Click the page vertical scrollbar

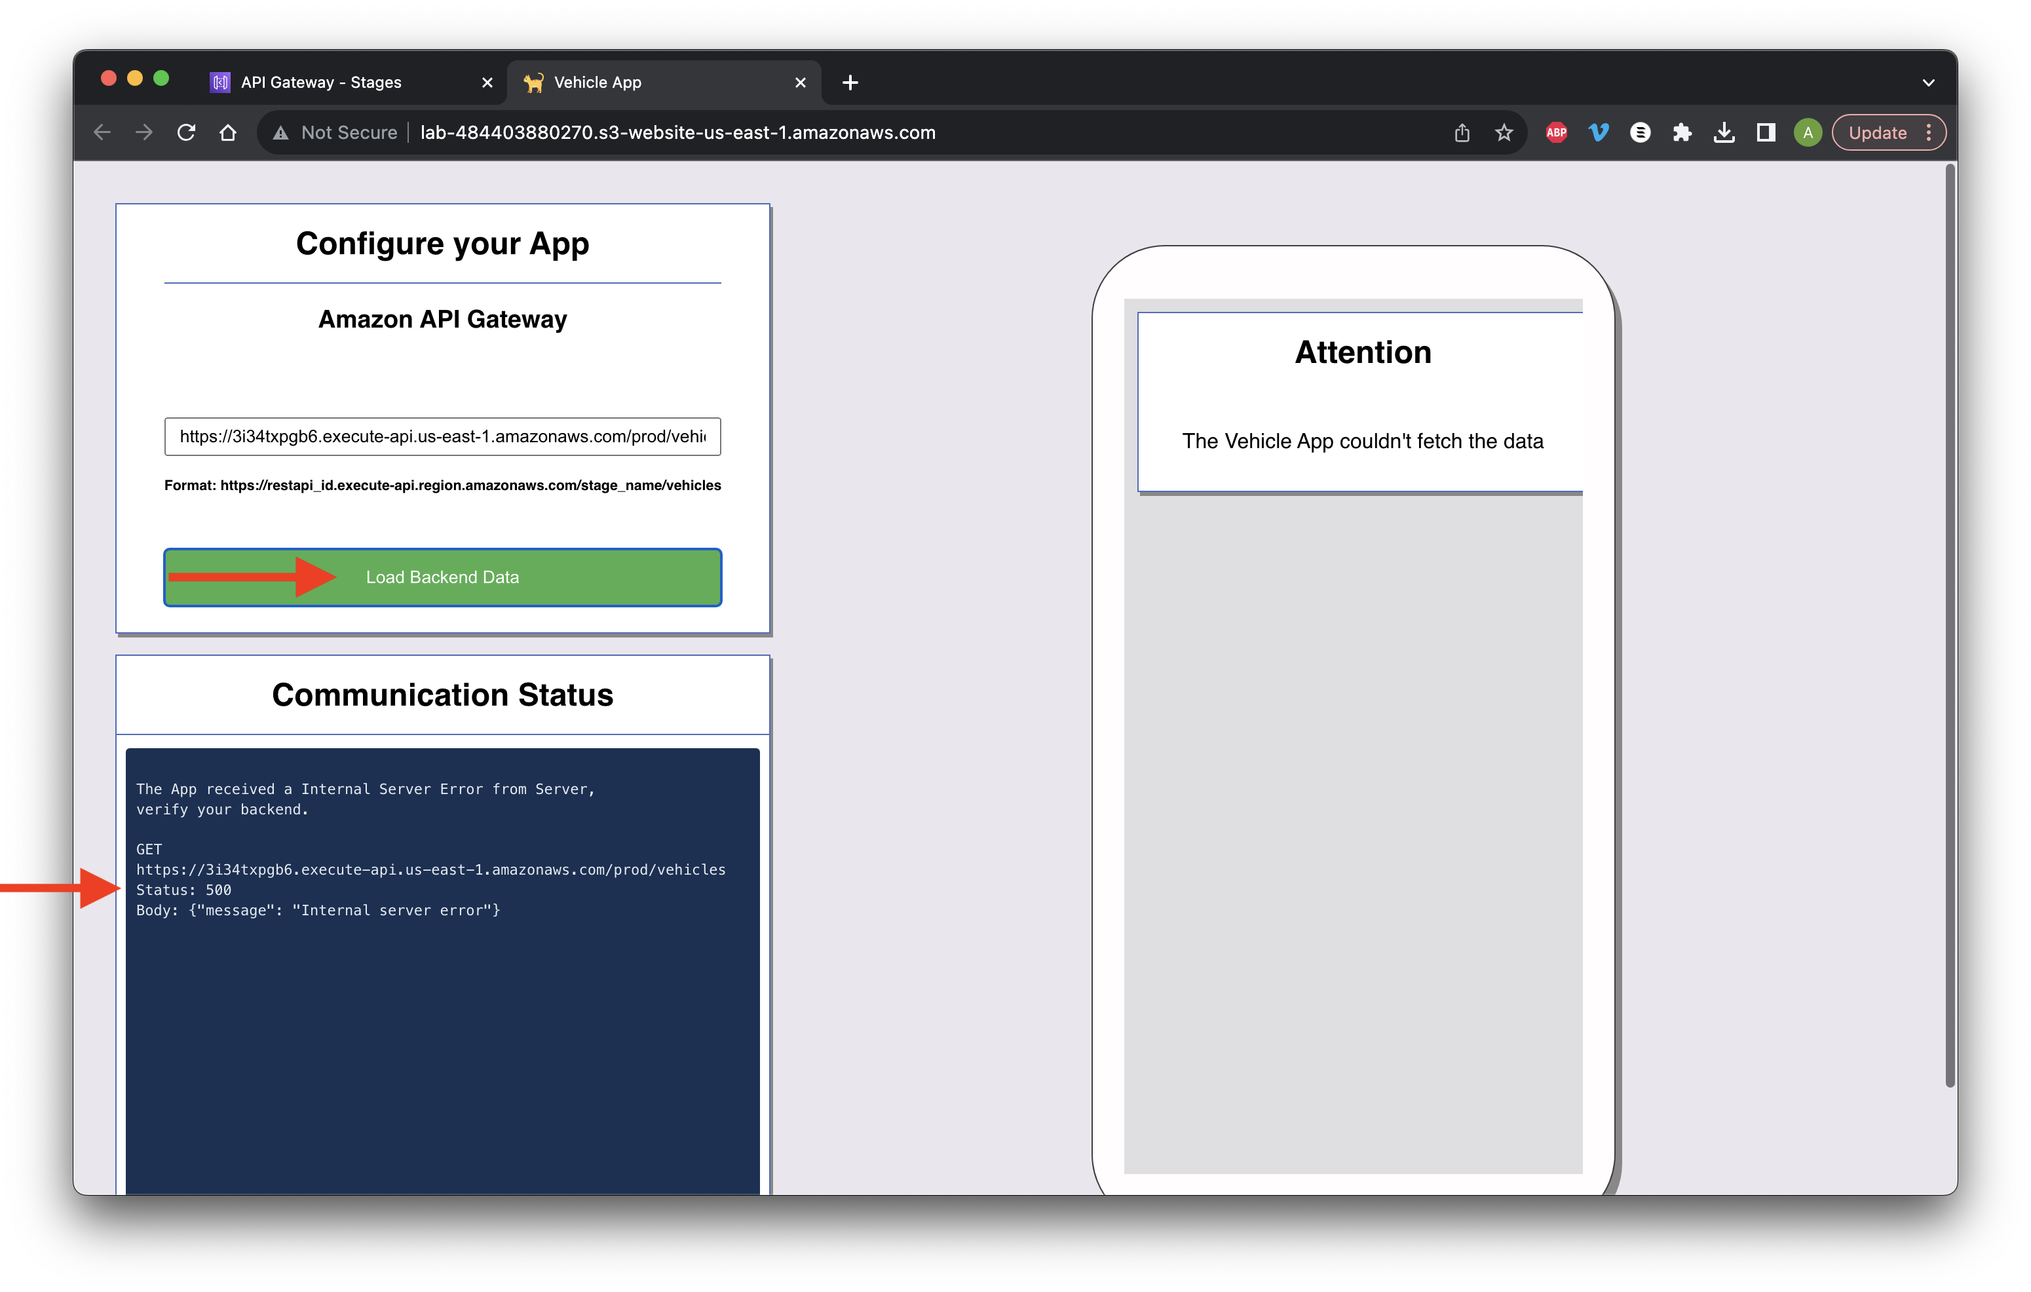(x=1949, y=624)
